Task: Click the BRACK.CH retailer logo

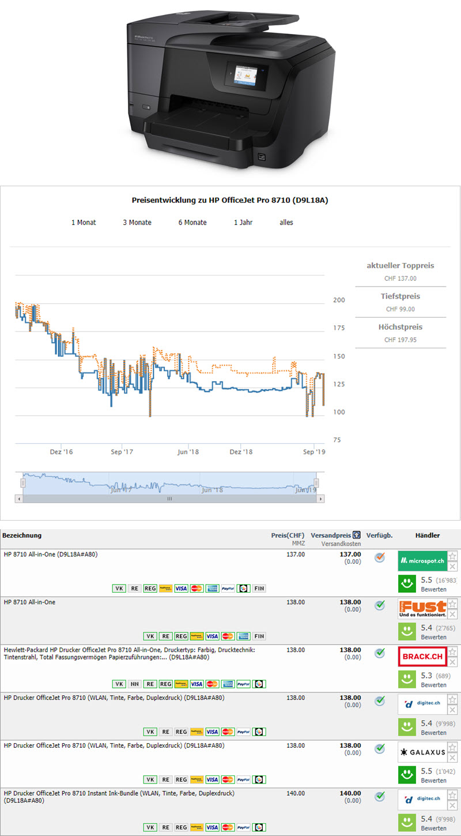Action: click(422, 656)
